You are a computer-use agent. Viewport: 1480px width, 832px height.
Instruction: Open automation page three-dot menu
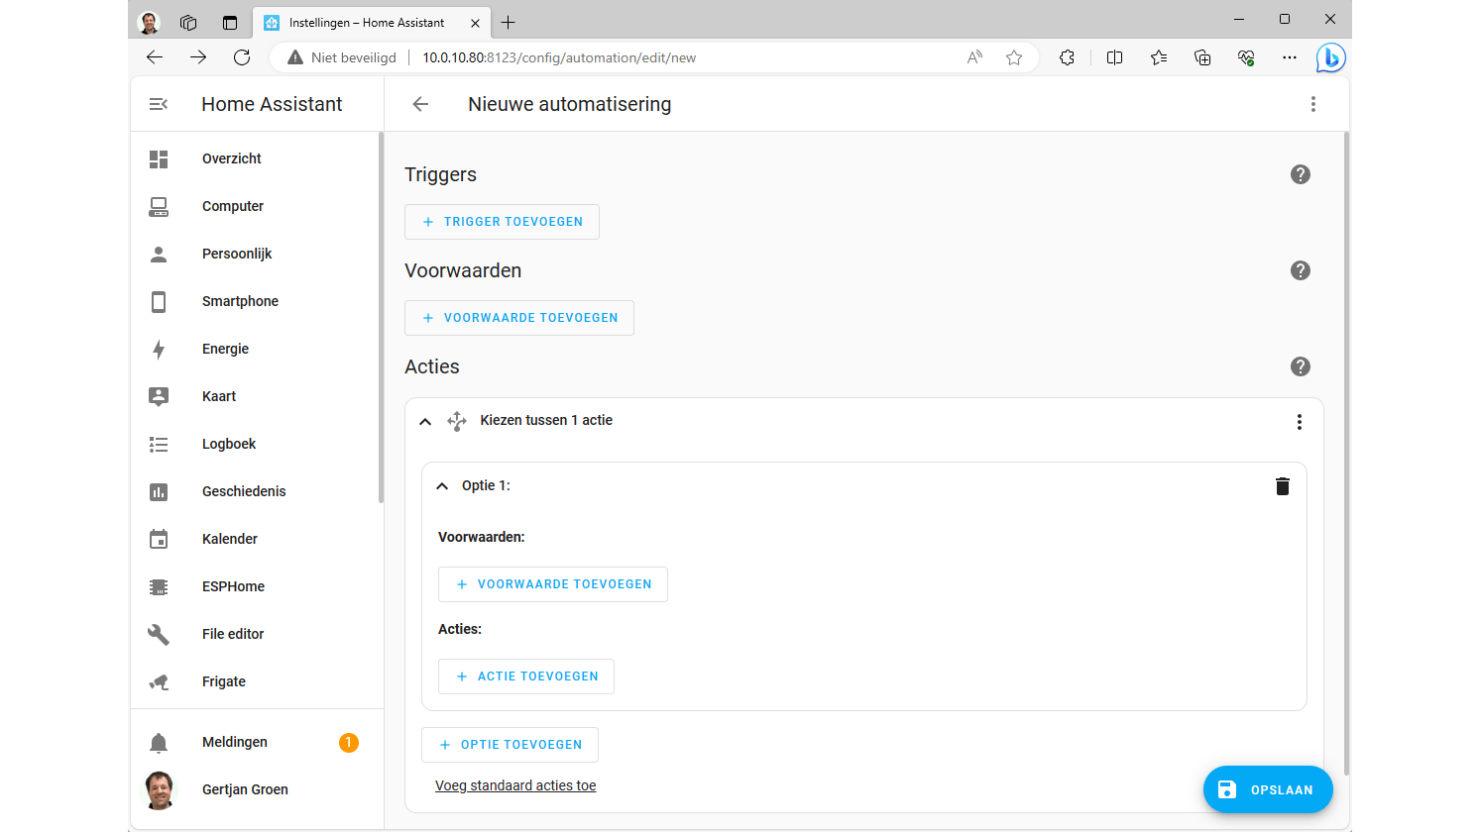(1312, 104)
